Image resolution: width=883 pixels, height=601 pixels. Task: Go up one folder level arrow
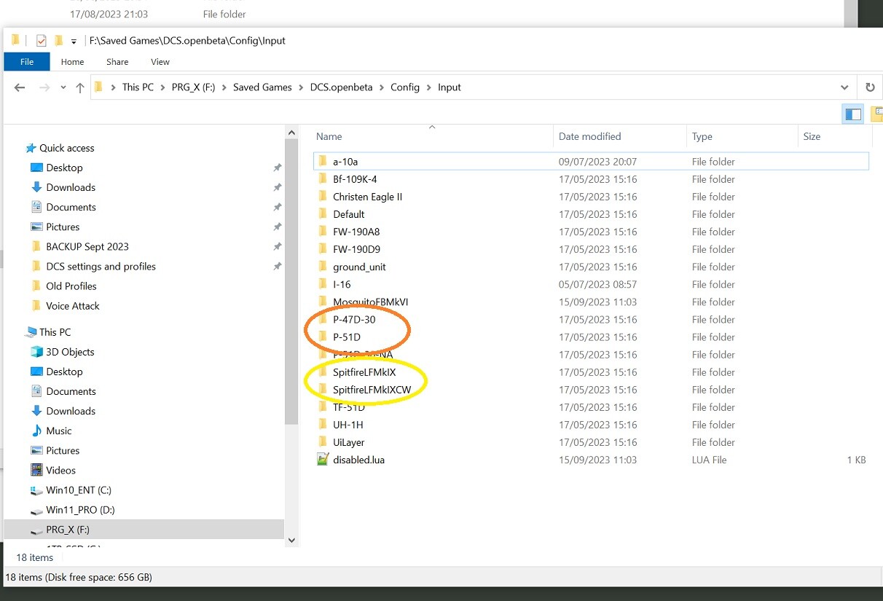coord(80,87)
